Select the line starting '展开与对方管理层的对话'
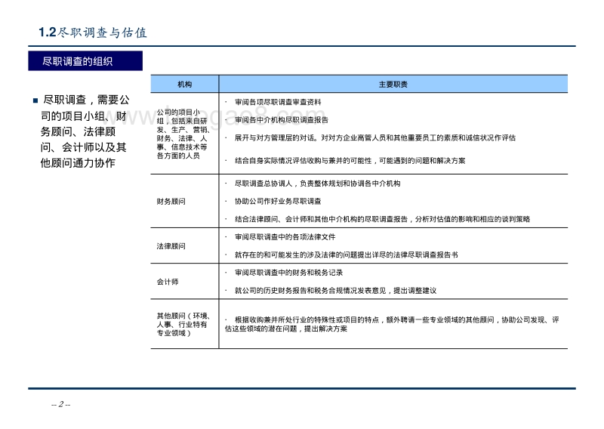Screen dimensions: 604x429 pos(374,137)
